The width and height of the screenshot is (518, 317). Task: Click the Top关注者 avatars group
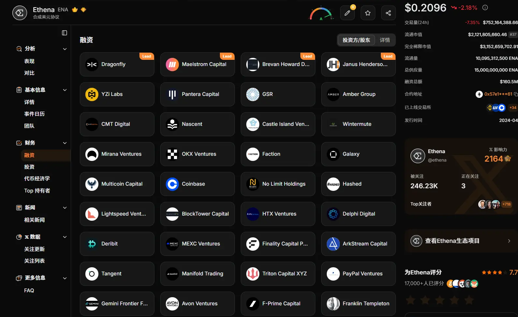[489, 204]
